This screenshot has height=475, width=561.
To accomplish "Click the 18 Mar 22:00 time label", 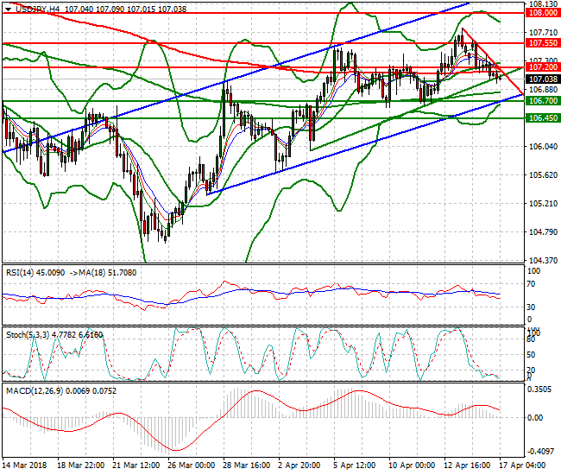I will [81, 465].
